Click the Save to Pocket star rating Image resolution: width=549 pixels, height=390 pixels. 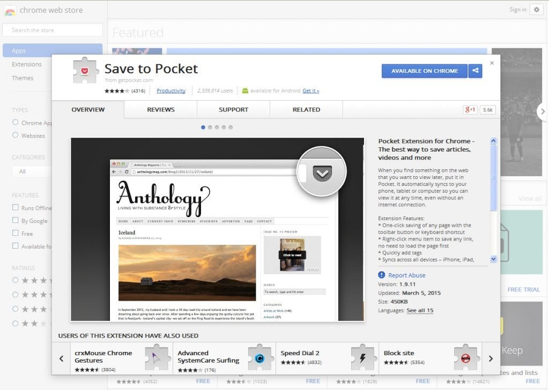(x=116, y=91)
